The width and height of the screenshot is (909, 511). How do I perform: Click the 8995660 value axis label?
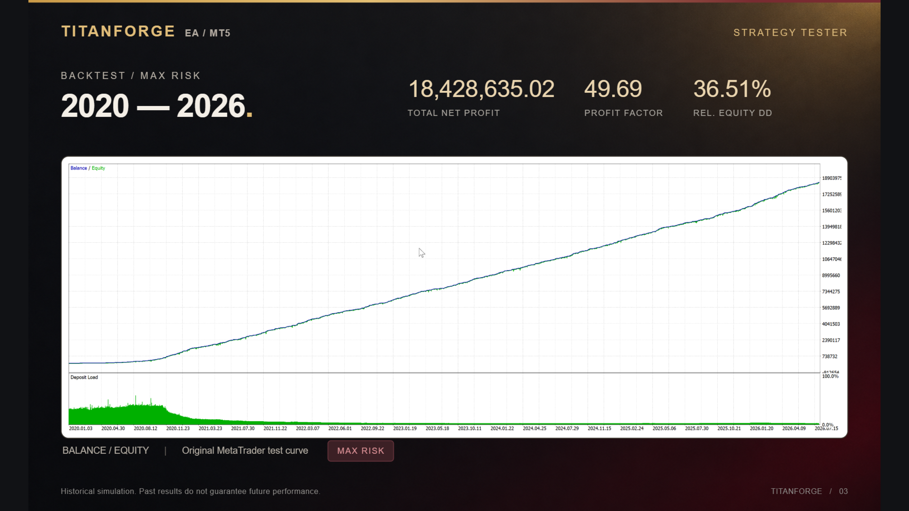[x=831, y=275]
